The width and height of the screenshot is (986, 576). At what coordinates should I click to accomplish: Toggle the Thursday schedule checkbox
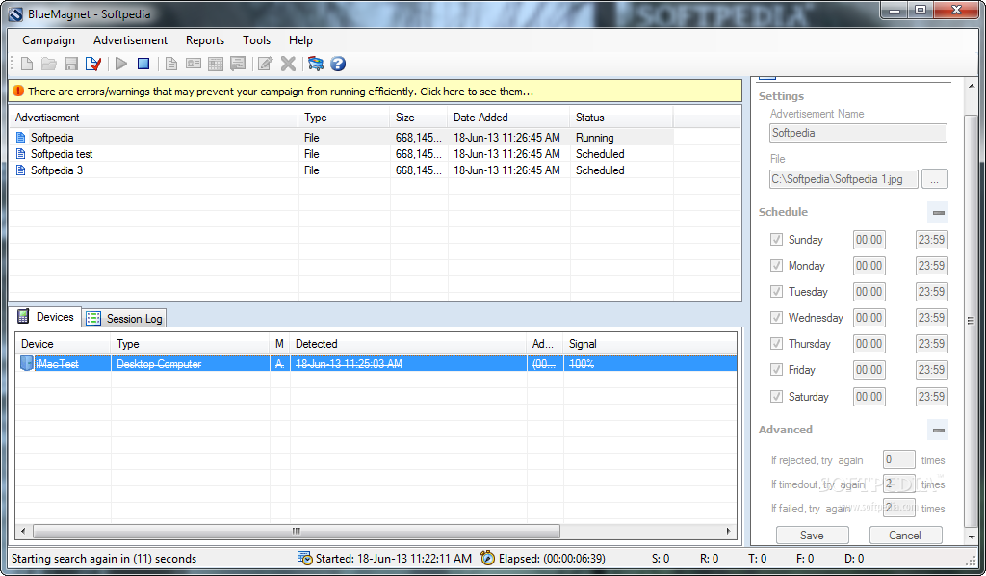pos(777,344)
